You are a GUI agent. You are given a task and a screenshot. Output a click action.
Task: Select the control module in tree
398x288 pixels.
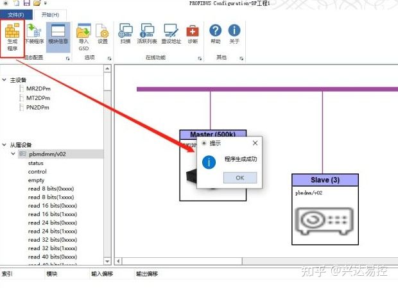(37, 172)
